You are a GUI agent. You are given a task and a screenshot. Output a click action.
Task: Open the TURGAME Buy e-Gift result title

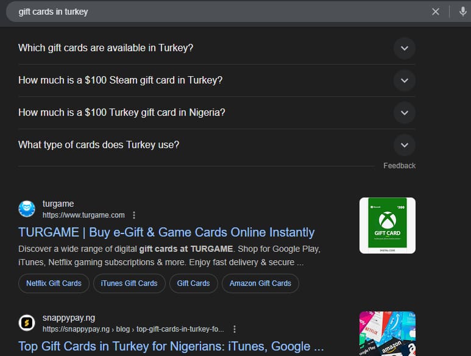166,232
